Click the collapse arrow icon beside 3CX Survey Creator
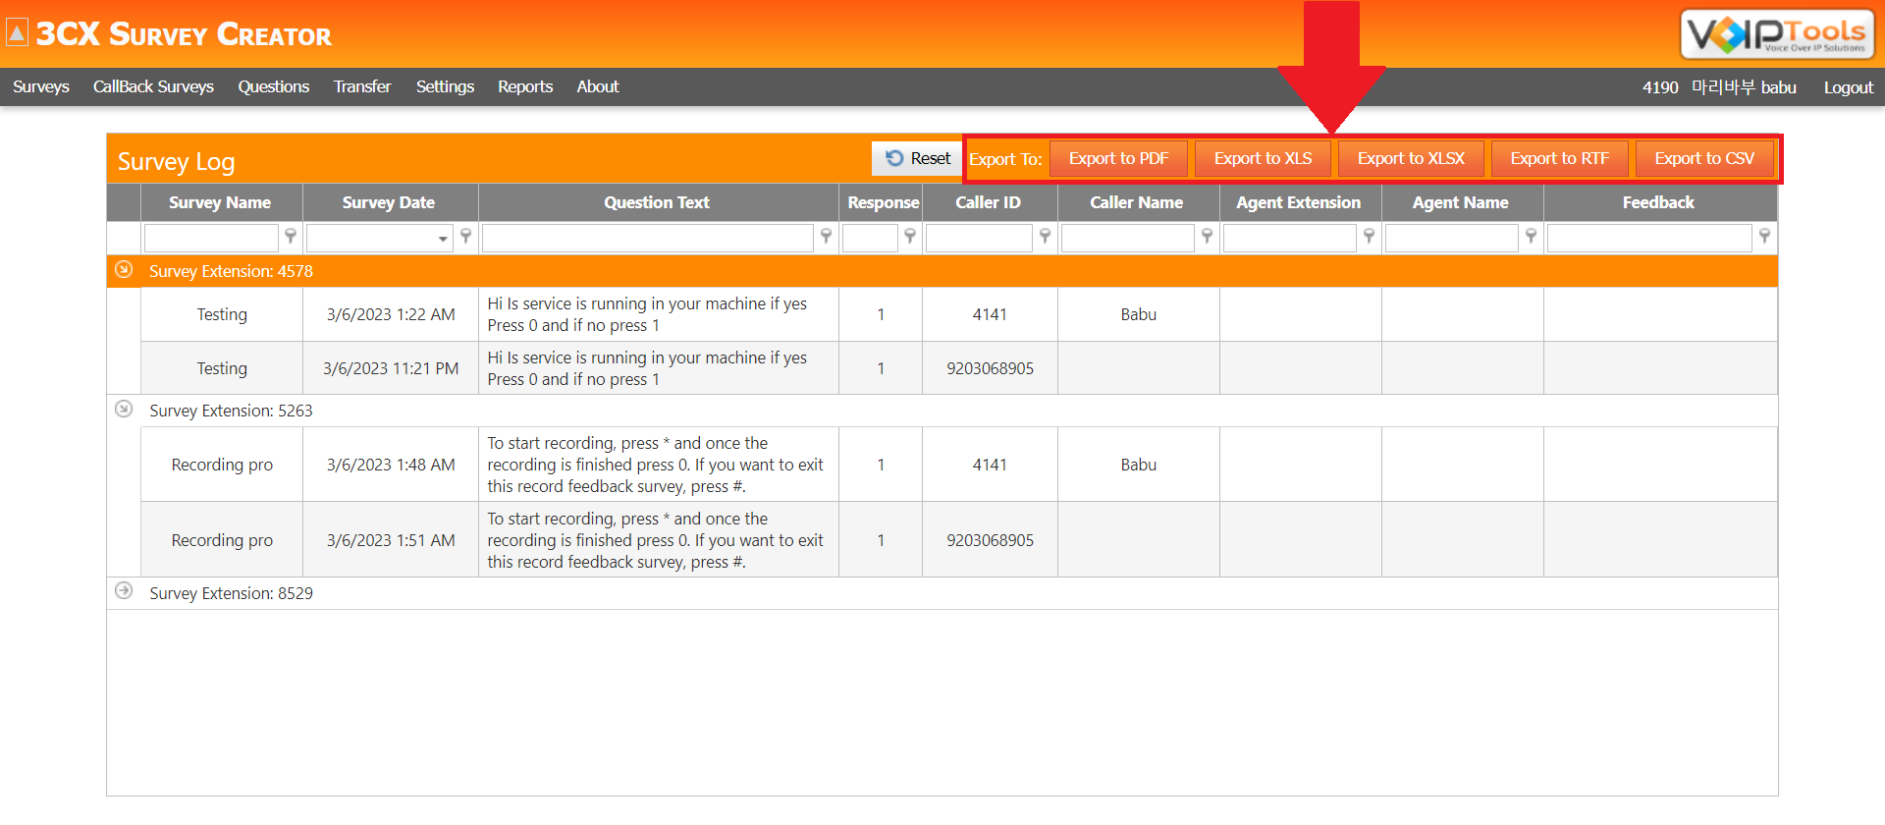This screenshot has width=1885, height=825. 17,34
